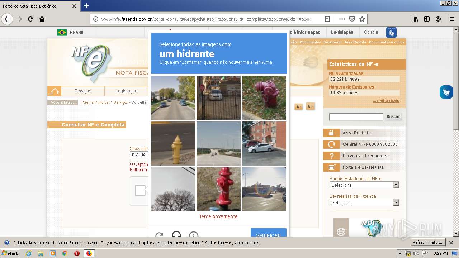Show site information icon in address bar

pos(96,19)
